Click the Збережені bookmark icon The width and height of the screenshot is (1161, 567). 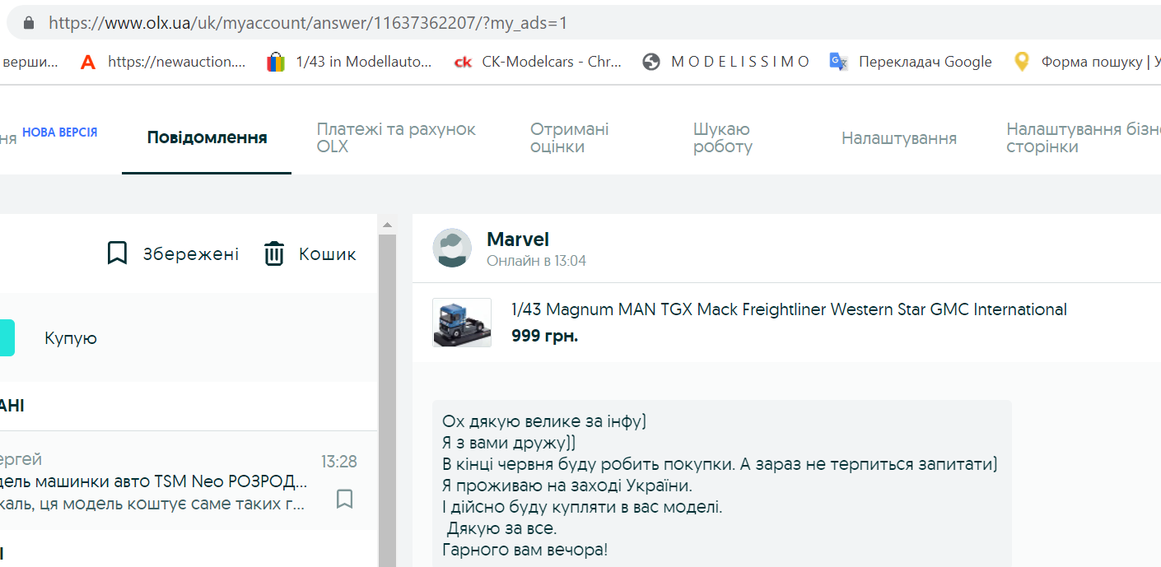117,253
